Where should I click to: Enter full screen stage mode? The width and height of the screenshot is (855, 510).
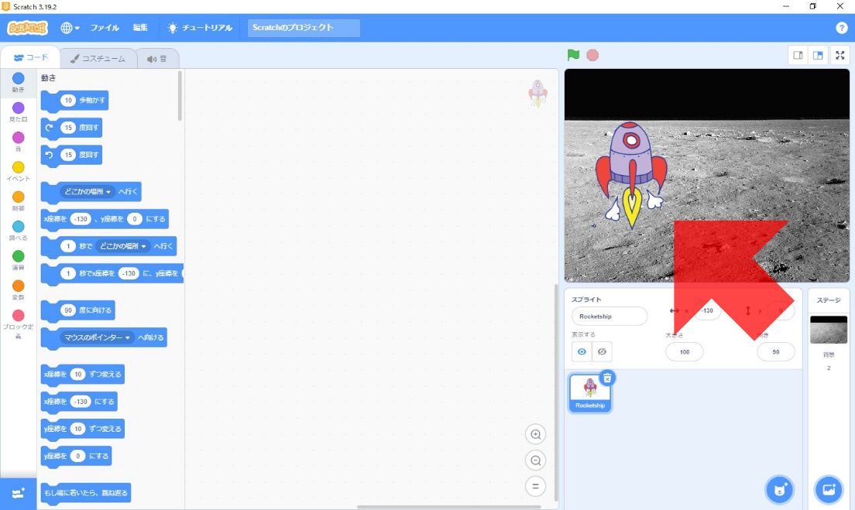click(840, 55)
